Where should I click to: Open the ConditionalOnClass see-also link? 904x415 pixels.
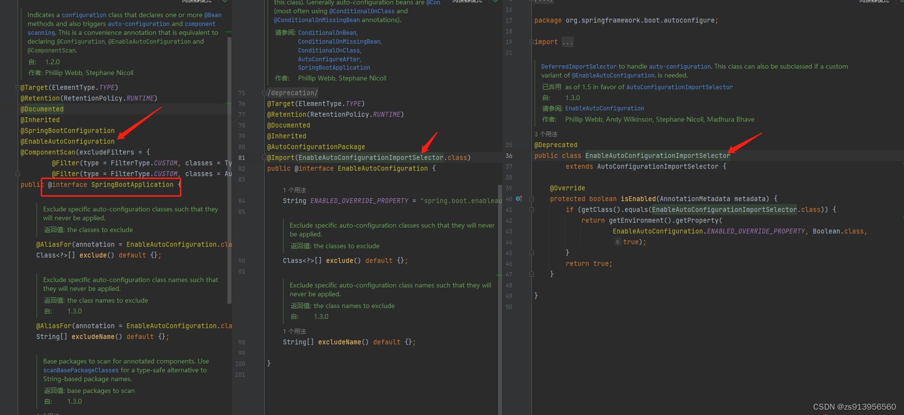coord(329,51)
